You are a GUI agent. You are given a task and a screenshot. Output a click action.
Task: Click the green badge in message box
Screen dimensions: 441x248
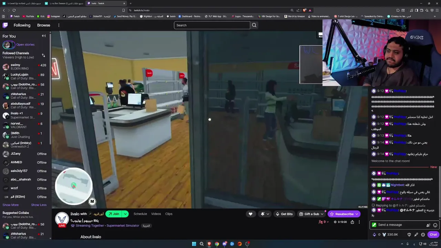point(374,225)
